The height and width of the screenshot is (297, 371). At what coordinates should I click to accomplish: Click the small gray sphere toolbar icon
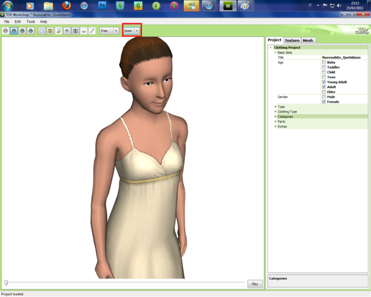point(67,31)
